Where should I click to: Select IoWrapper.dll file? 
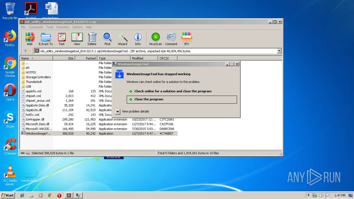(x=35, y=119)
